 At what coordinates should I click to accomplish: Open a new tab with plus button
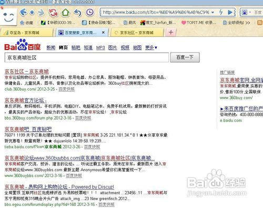click(x=171, y=32)
